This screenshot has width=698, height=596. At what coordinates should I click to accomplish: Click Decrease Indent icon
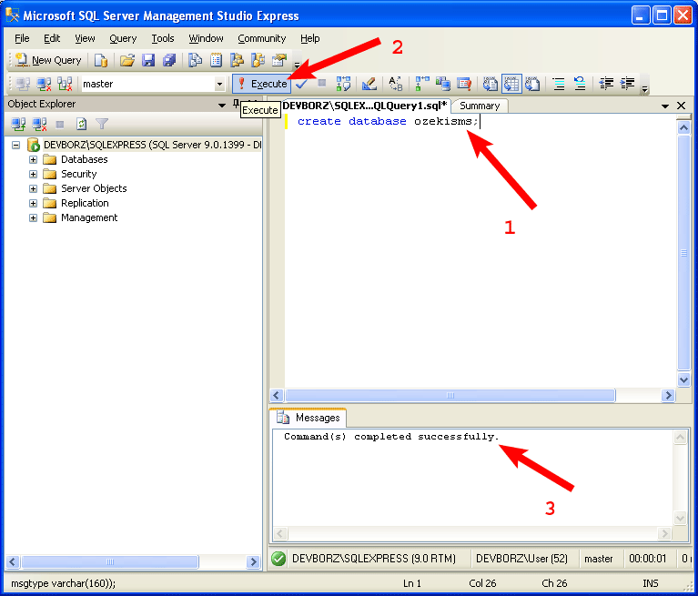[606, 84]
